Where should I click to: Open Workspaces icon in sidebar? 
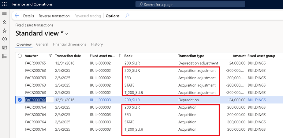point(5,48)
